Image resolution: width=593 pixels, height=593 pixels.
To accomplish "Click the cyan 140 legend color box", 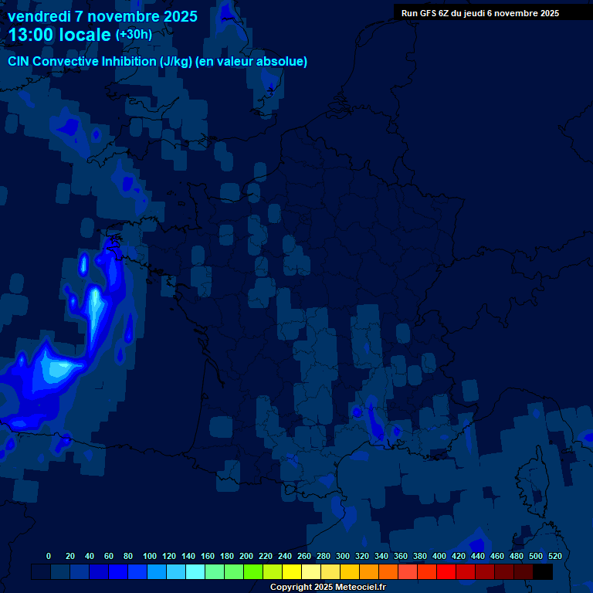I will pyautogui.click(x=195, y=572).
